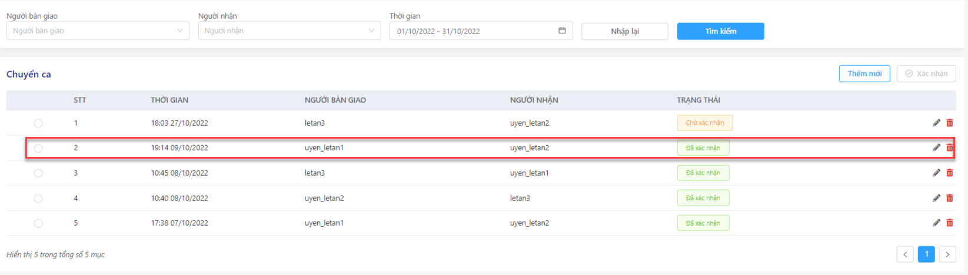Open calendar icon in Thời gian field
Viewport: 968px width, 275px height.
[562, 31]
